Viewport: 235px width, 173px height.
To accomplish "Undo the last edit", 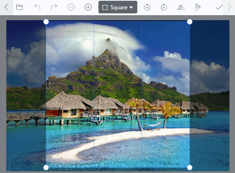I will coord(37,7).
